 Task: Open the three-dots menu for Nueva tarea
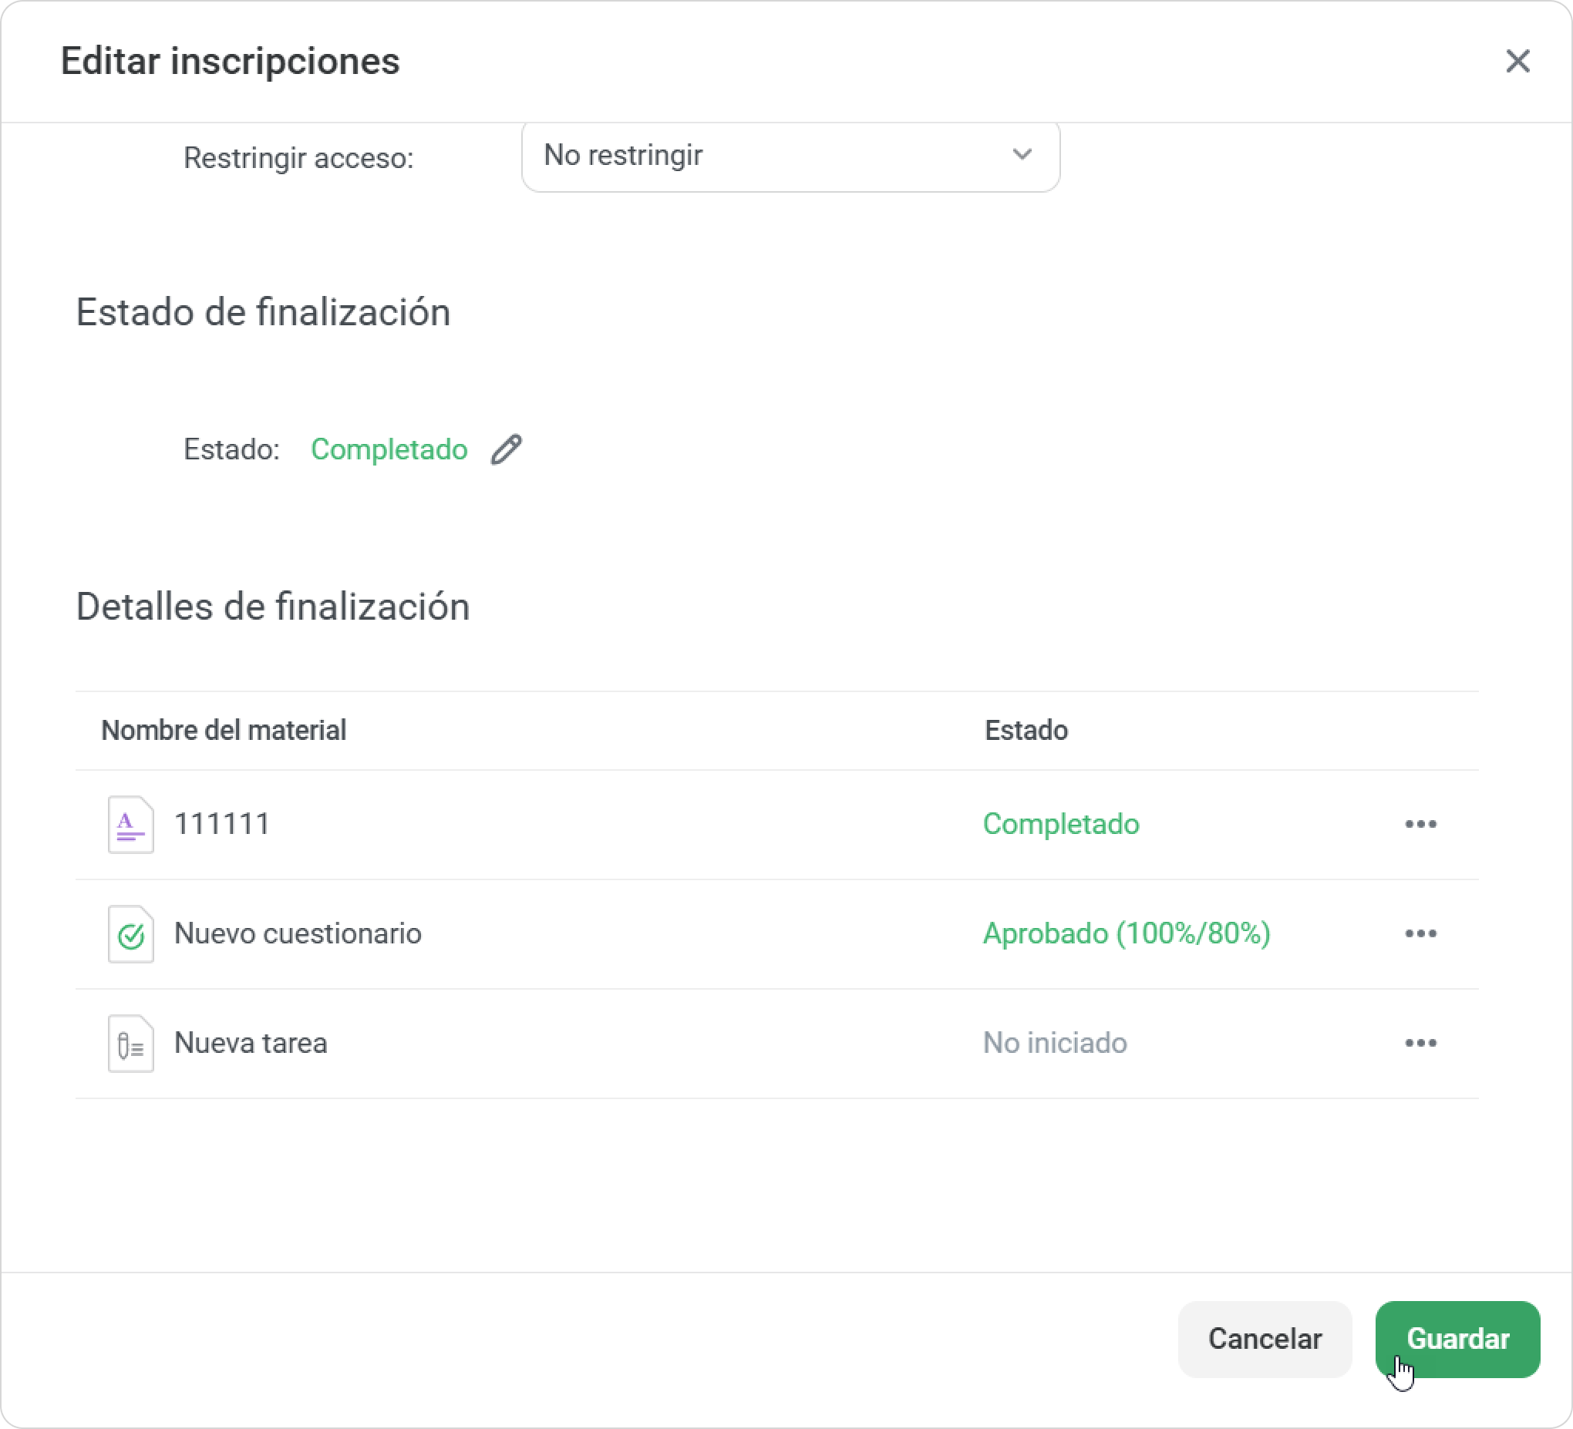pos(1420,1043)
